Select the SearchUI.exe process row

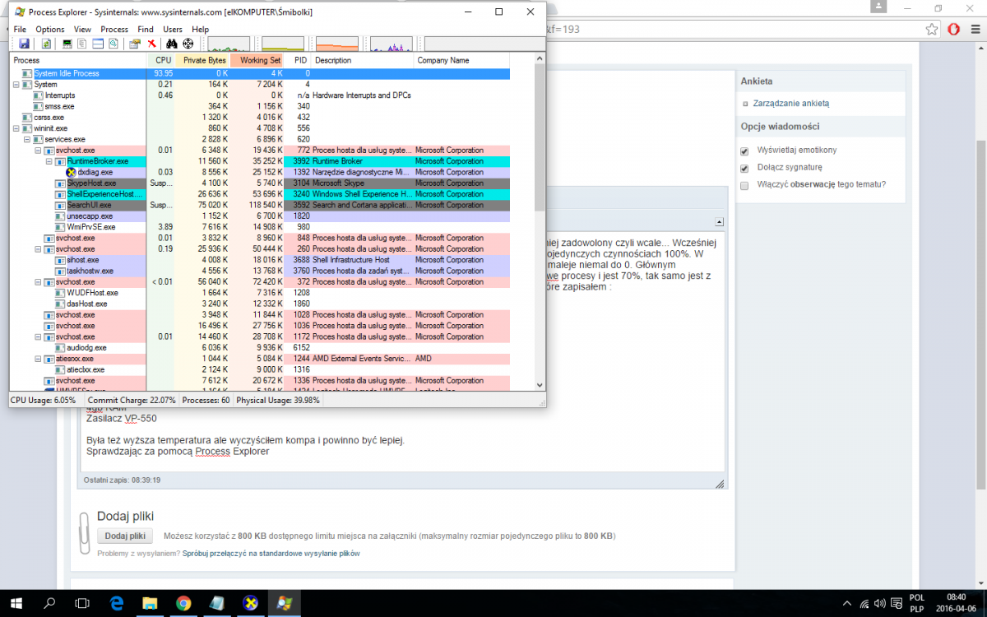click(261, 206)
